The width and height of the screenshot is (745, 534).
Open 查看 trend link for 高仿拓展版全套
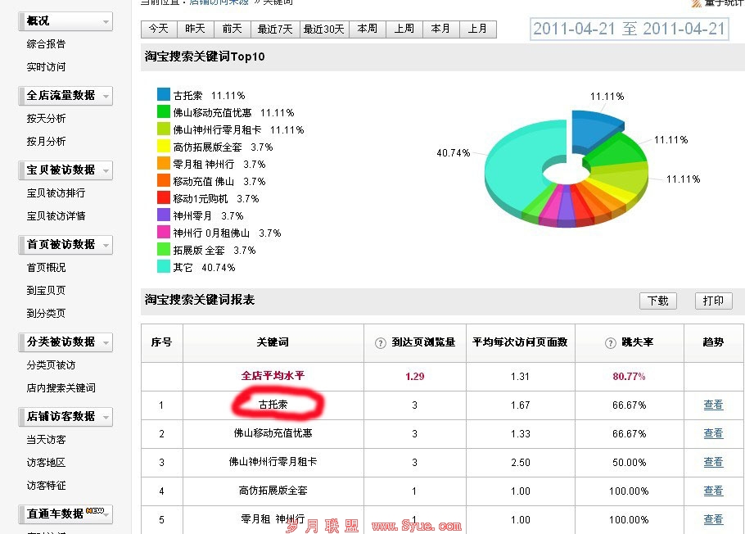[x=713, y=491]
